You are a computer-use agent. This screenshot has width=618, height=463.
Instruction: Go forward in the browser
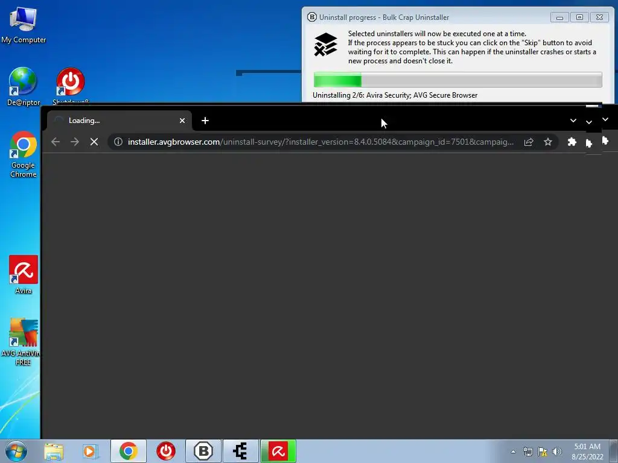pyautogui.click(x=74, y=142)
